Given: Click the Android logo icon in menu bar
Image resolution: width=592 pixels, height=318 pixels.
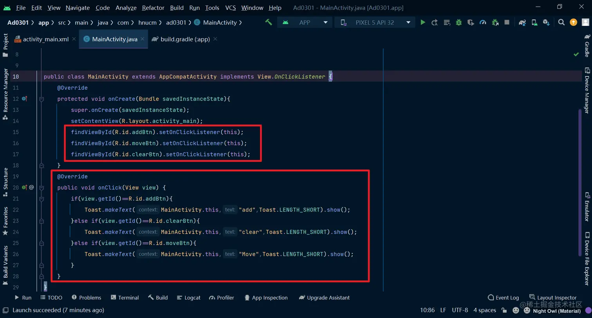Looking at the screenshot, I should click(x=7, y=7).
